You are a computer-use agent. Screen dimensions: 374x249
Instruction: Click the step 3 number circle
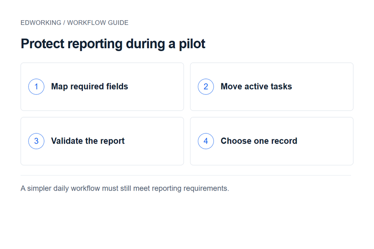point(36,141)
